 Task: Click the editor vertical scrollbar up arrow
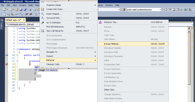[189, 31]
